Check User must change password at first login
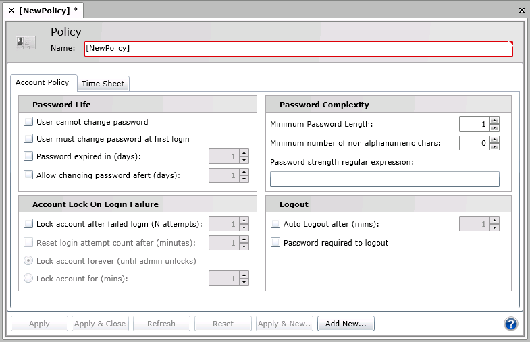 tap(28, 139)
